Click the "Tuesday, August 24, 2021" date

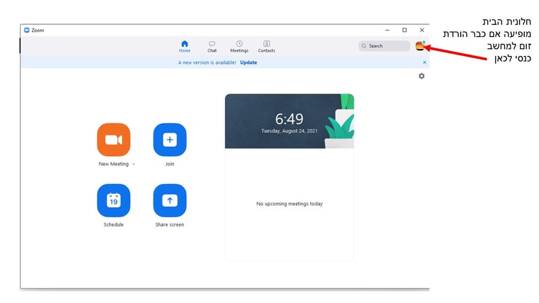click(x=290, y=131)
